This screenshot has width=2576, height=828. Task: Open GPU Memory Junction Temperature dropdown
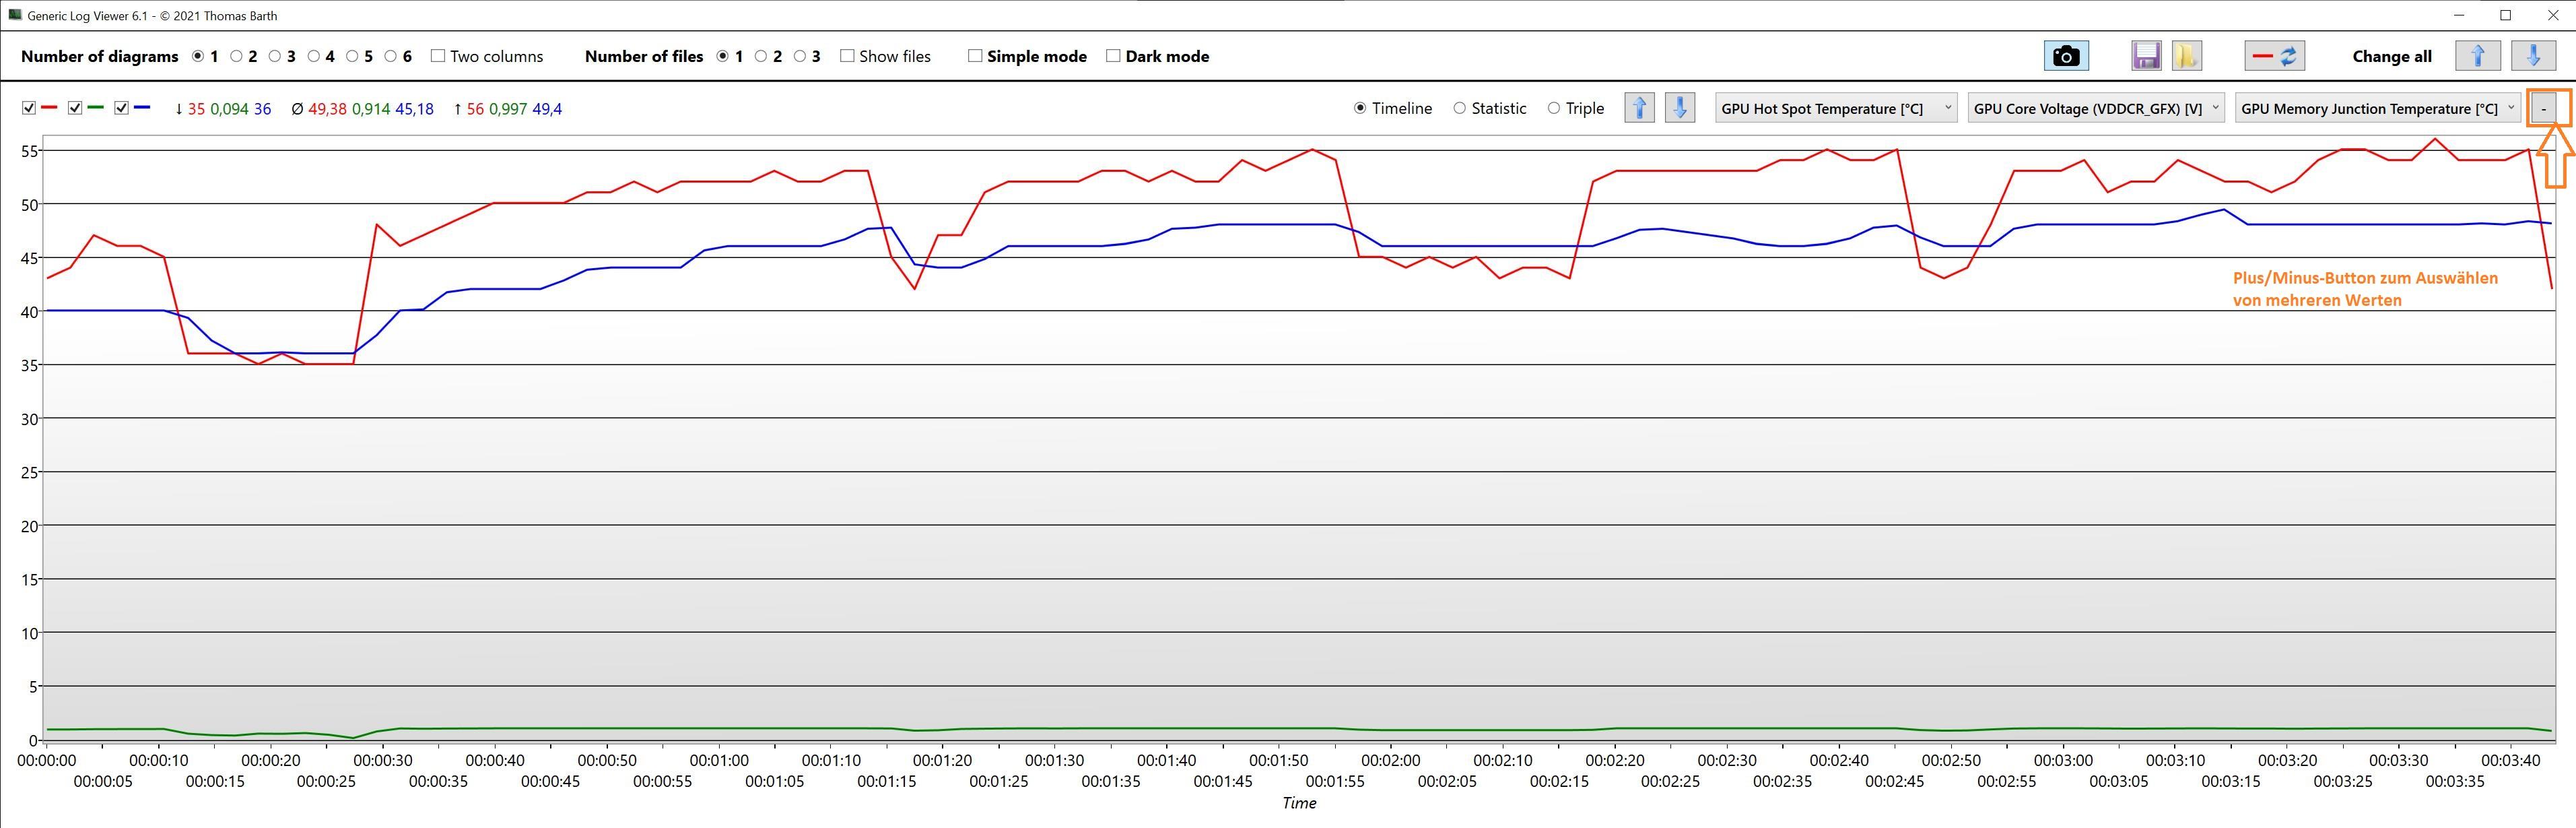pos(2378,108)
